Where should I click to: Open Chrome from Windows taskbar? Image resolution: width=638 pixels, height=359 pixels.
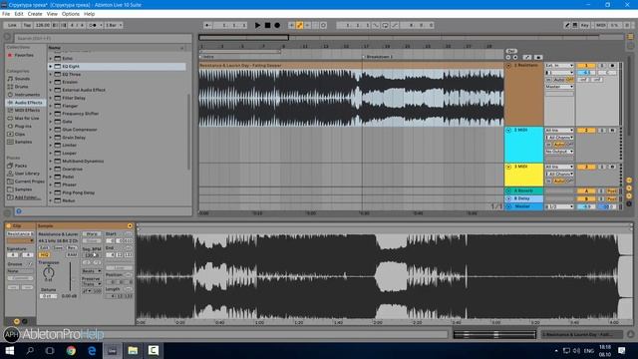(71, 350)
